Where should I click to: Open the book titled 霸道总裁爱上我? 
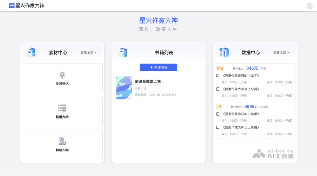(148, 81)
